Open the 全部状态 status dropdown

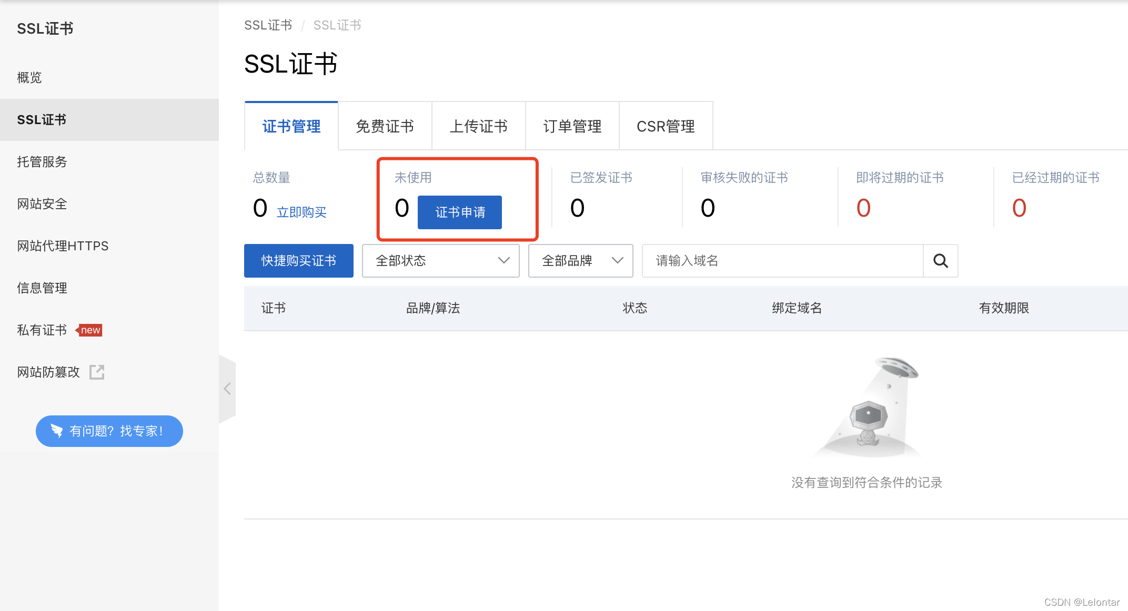point(440,261)
